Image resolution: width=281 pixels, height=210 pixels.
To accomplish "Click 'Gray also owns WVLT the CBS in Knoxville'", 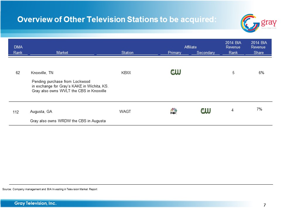I will (x=69, y=91).
